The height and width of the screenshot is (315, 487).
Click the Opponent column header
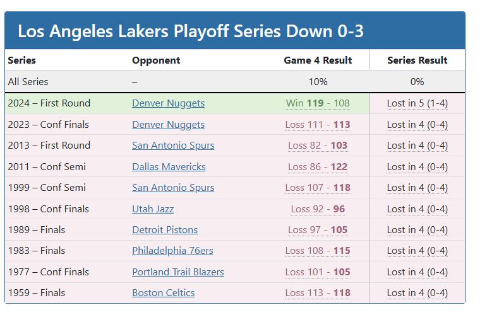(x=156, y=60)
